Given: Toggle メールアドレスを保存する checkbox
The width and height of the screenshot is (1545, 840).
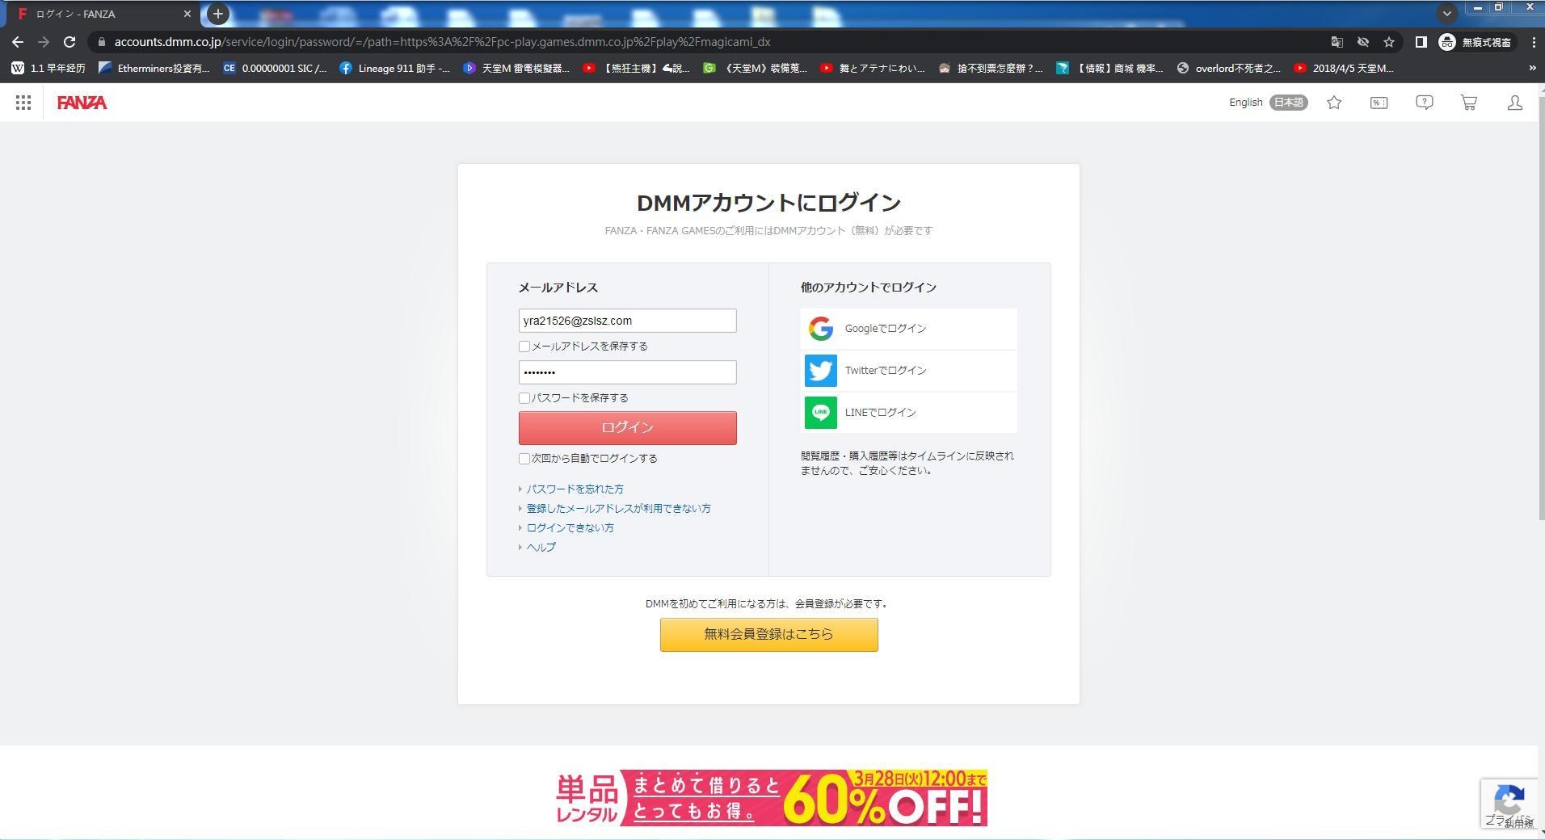Looking at the screenshot, I should (524, 346).
